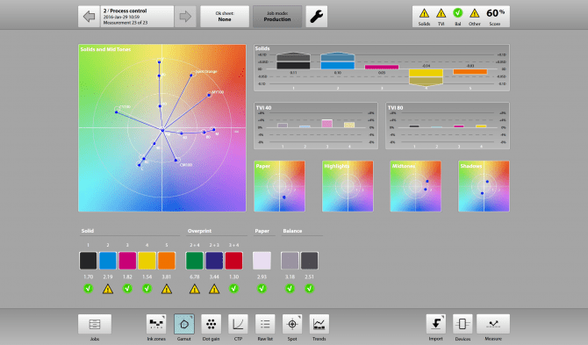
Task: Click the Solids density bar chart
Action: (x=382, y=68)
